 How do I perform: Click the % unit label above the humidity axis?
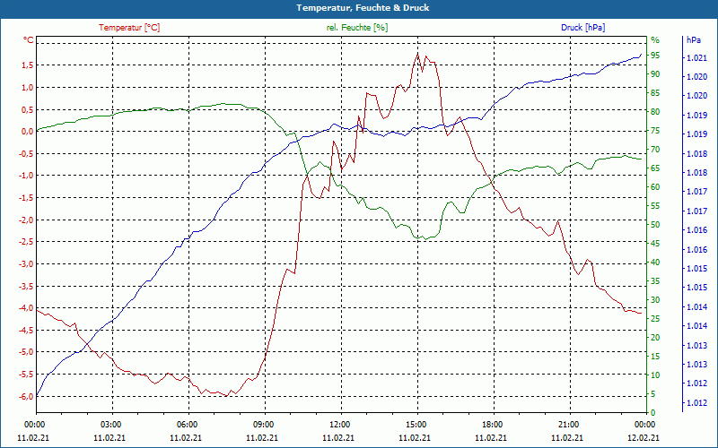655,39
